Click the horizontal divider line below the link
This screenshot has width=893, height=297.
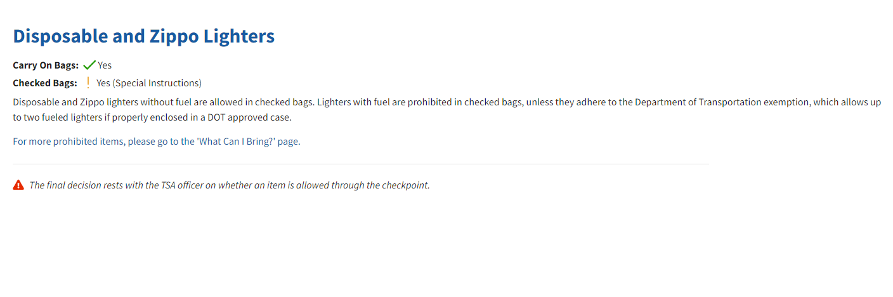(361, 164)
